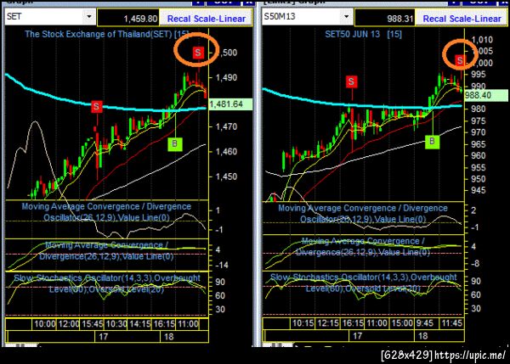510x364 pixels.
Task: Open the S50M13 symbol dropdown arrow
Action: point(347,16)
